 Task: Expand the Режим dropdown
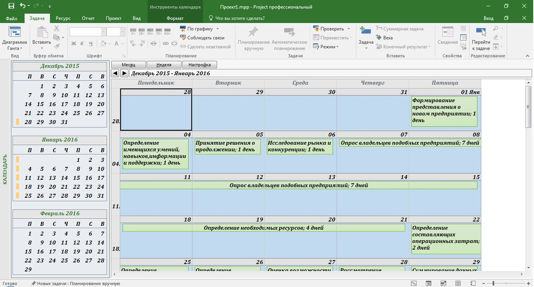pyautogui.click(x=337, y=47)
